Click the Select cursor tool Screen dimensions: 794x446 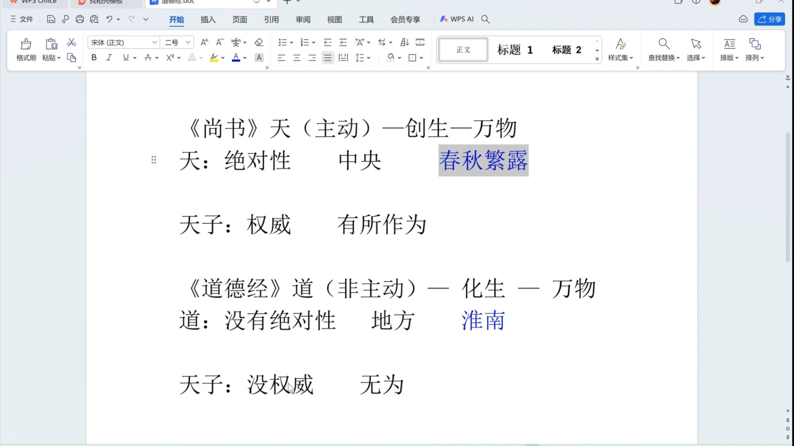coord(696,44)
